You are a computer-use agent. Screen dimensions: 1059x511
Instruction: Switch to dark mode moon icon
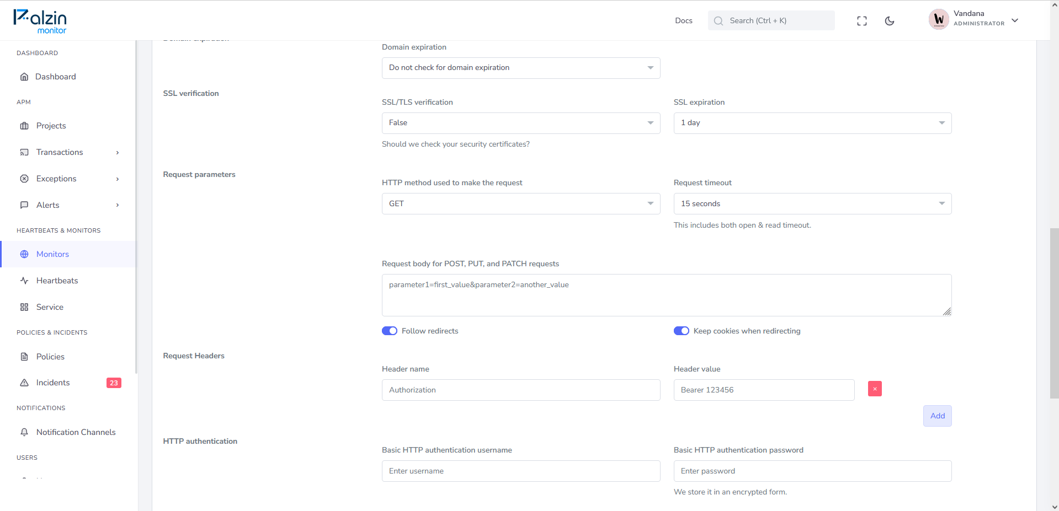point(890,21)
